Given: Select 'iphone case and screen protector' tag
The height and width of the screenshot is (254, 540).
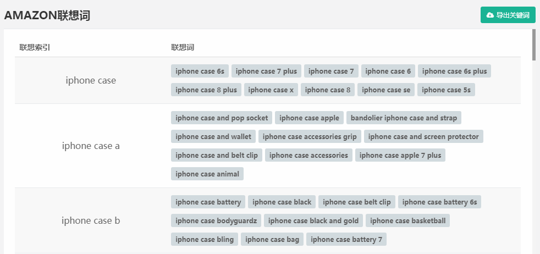Looking at the screenshot, I should click(423, 136).
